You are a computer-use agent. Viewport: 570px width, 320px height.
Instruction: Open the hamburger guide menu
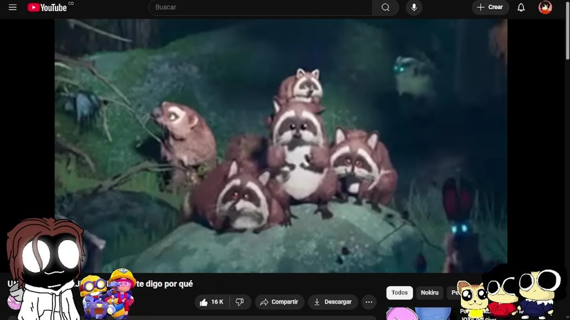pyautogui.click(x=12, y=7)
